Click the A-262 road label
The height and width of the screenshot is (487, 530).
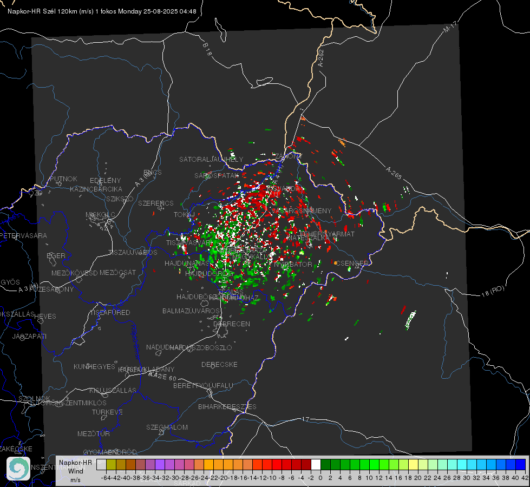tap(321, 58)
